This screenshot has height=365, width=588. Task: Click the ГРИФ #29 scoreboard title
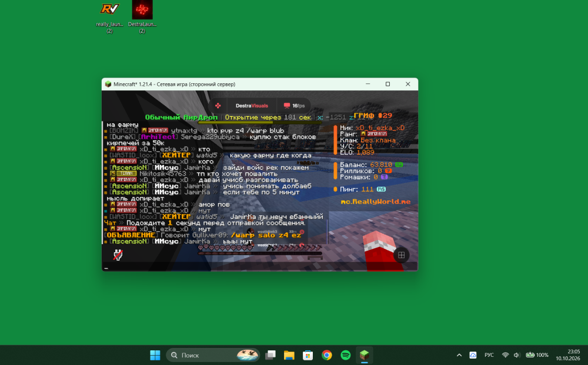[373, 116]
